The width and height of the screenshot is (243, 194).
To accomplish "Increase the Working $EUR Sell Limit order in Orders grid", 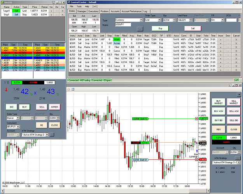I will coord(220,40).
